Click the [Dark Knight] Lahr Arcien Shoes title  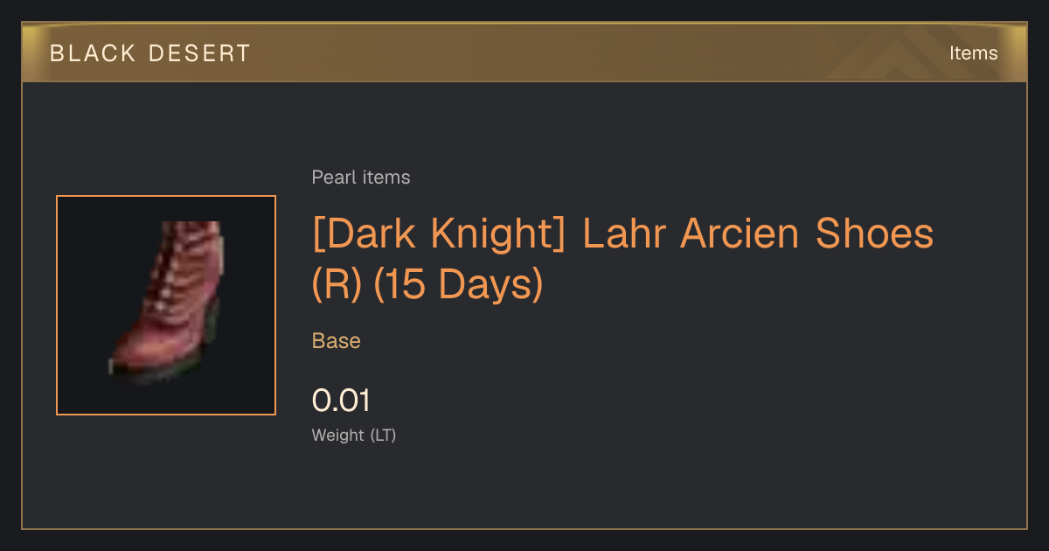pyautogui.click(x=623, y=234)
